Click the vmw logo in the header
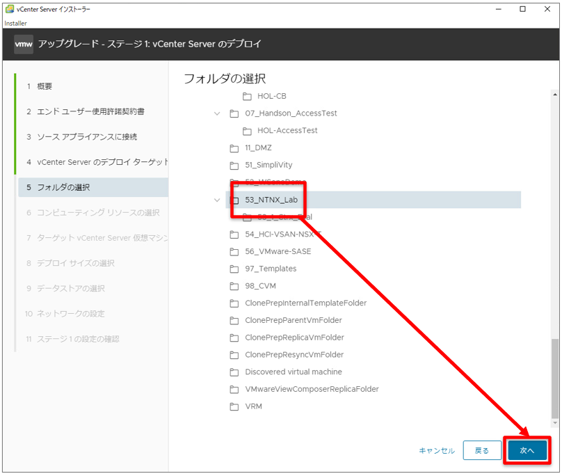Image resolution: width=562 pixels, height=476 pixels. tap(23, 44)
